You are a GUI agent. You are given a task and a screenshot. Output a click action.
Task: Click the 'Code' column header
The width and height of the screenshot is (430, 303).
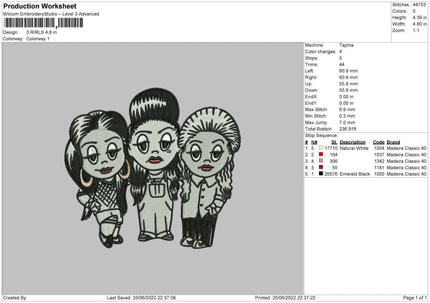pos(378,142)
